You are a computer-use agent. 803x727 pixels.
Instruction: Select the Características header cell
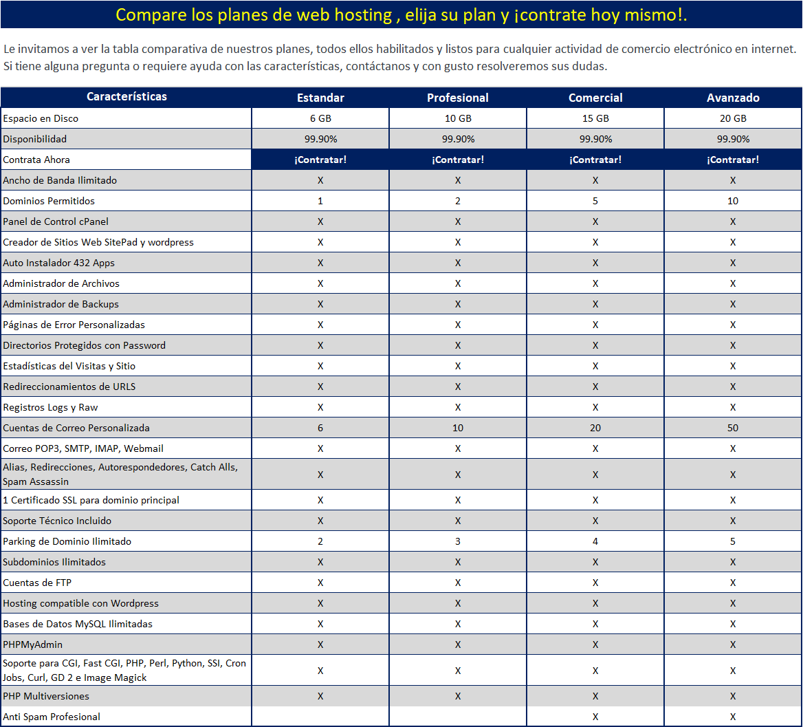click(x=126, y=97)
